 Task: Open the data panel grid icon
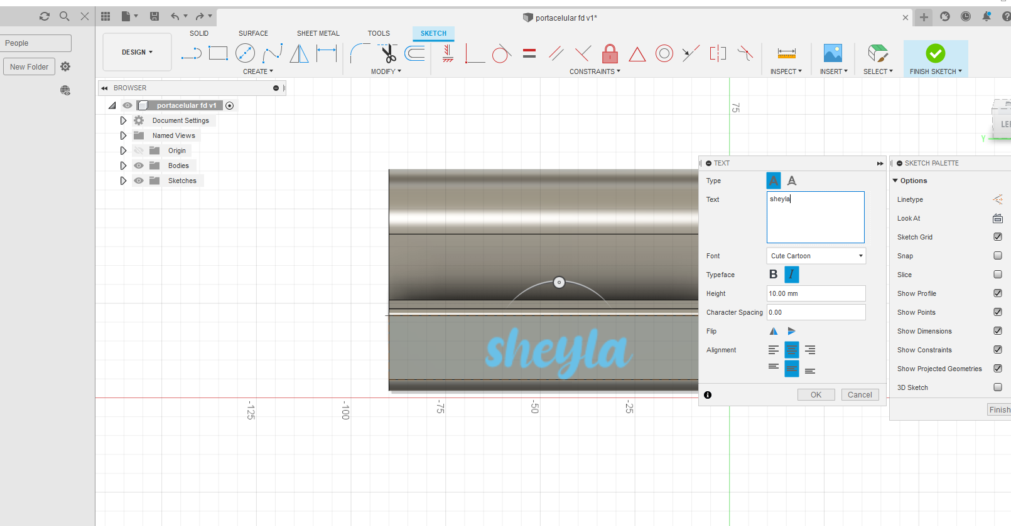(105, 16)
